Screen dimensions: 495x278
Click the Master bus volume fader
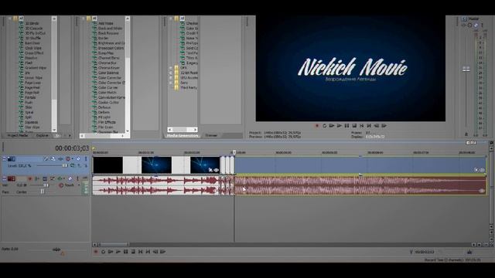[x=466, y=69]
